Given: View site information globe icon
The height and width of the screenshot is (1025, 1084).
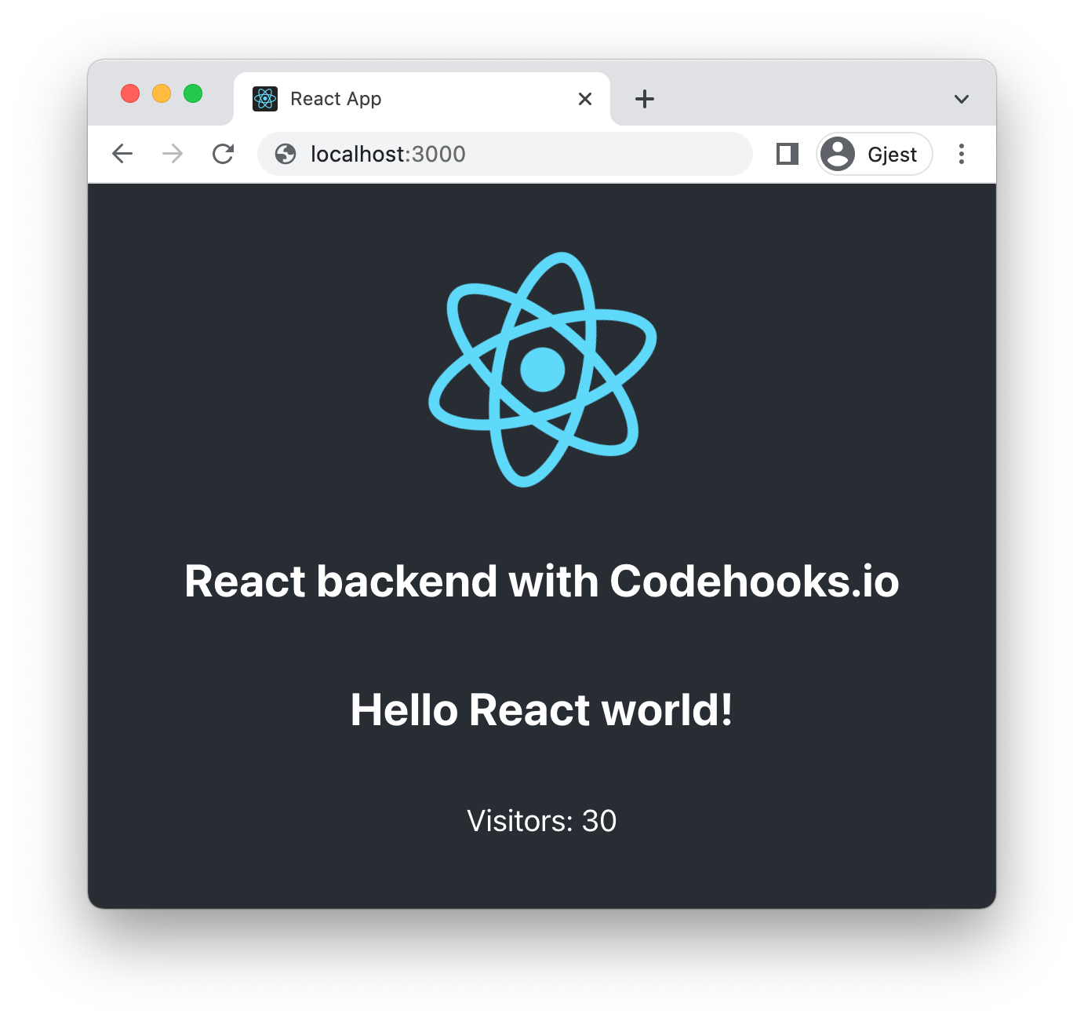Looking at the screenshot, I should point(286,154).
